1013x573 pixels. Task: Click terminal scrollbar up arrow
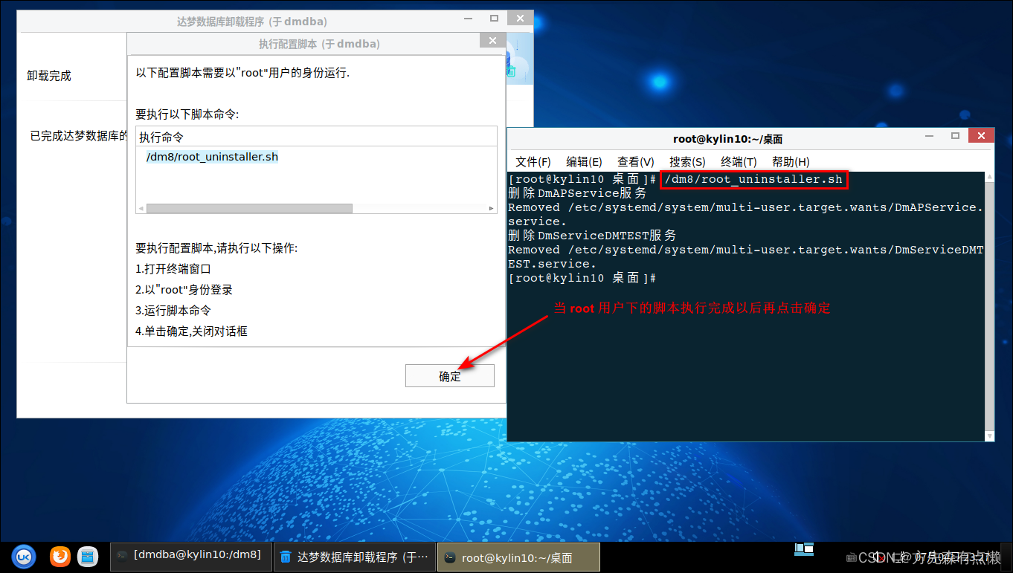click(x=989, y=177)
